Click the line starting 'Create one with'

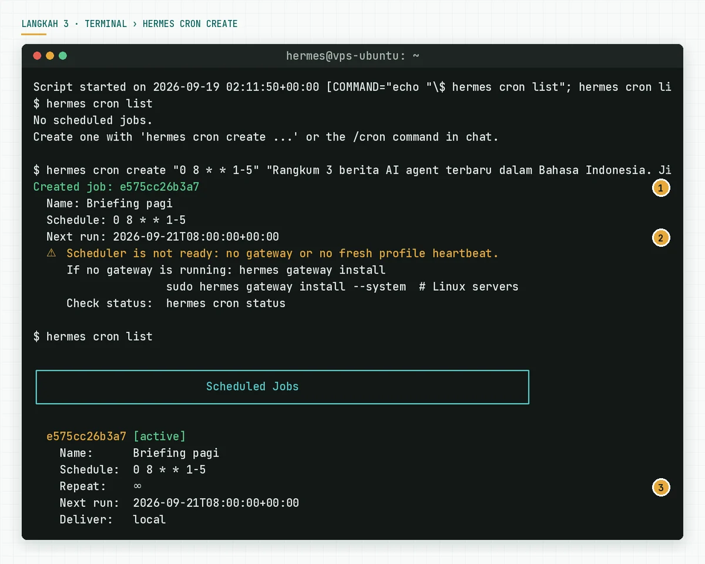(266, 137)
